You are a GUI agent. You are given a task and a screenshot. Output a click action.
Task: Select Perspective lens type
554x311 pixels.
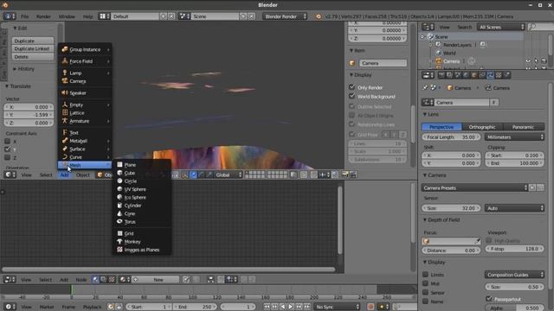click(441, 127)
